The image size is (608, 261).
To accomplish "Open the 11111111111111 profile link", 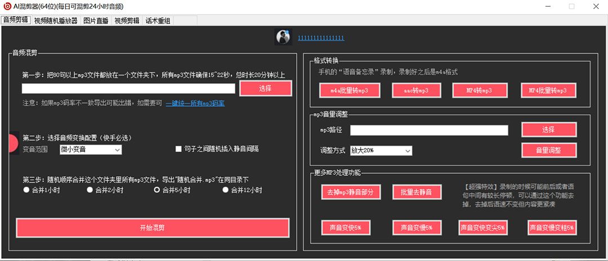I will tap(320, 38).
